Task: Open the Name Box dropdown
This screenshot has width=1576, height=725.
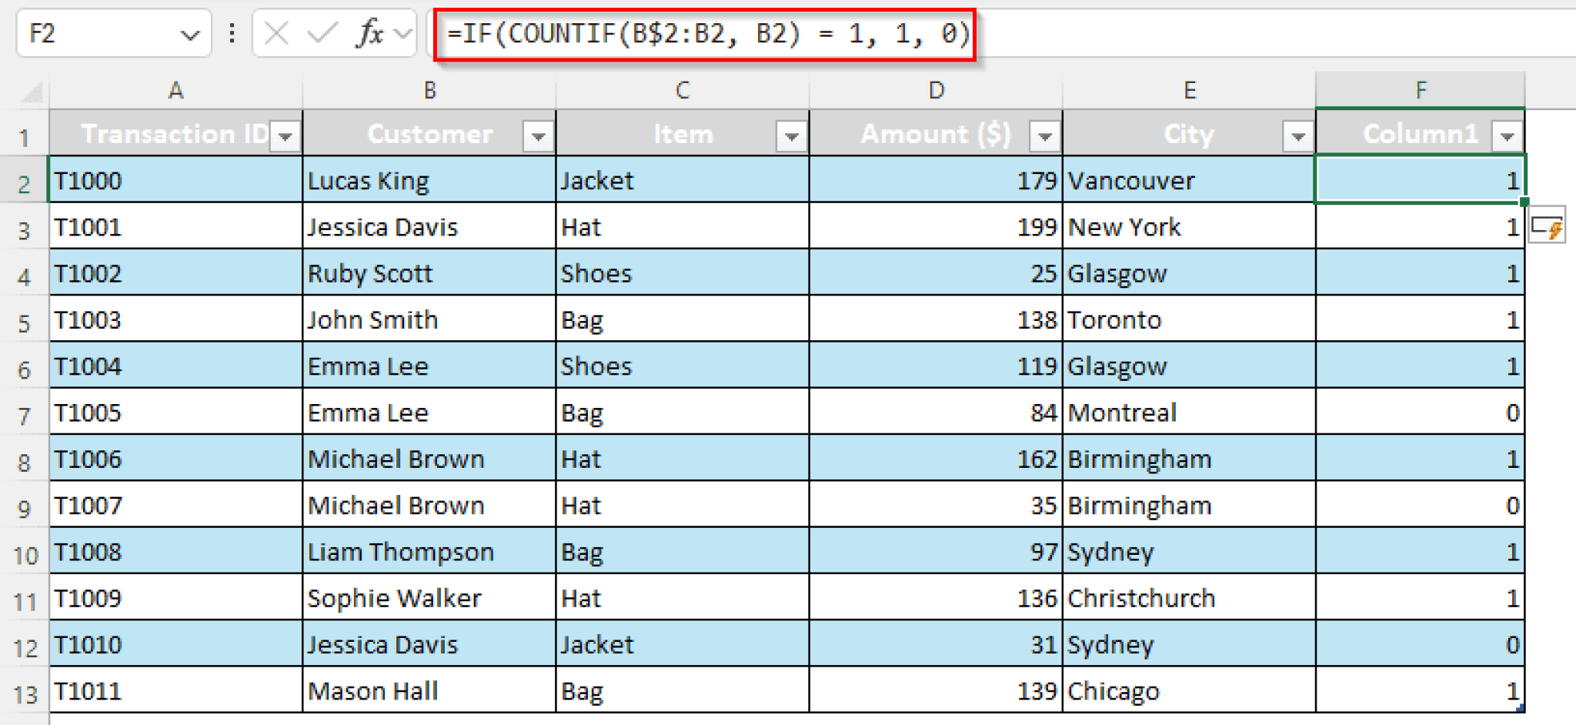Action: point(190,33)
